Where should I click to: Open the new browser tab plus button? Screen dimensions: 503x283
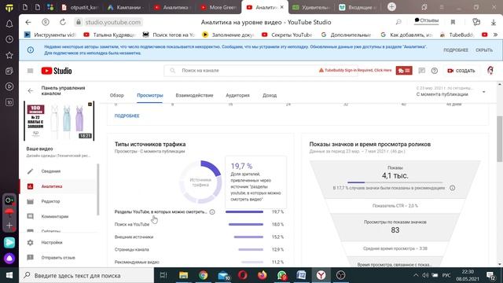[x=391, y=7]
